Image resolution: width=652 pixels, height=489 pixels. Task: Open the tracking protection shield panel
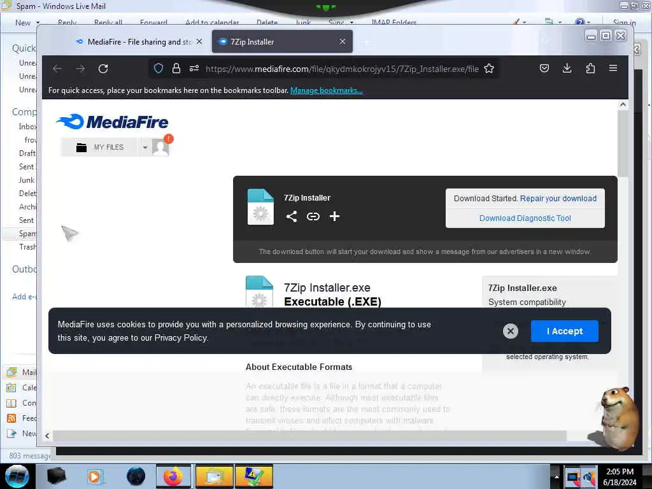tap(159, 69)
